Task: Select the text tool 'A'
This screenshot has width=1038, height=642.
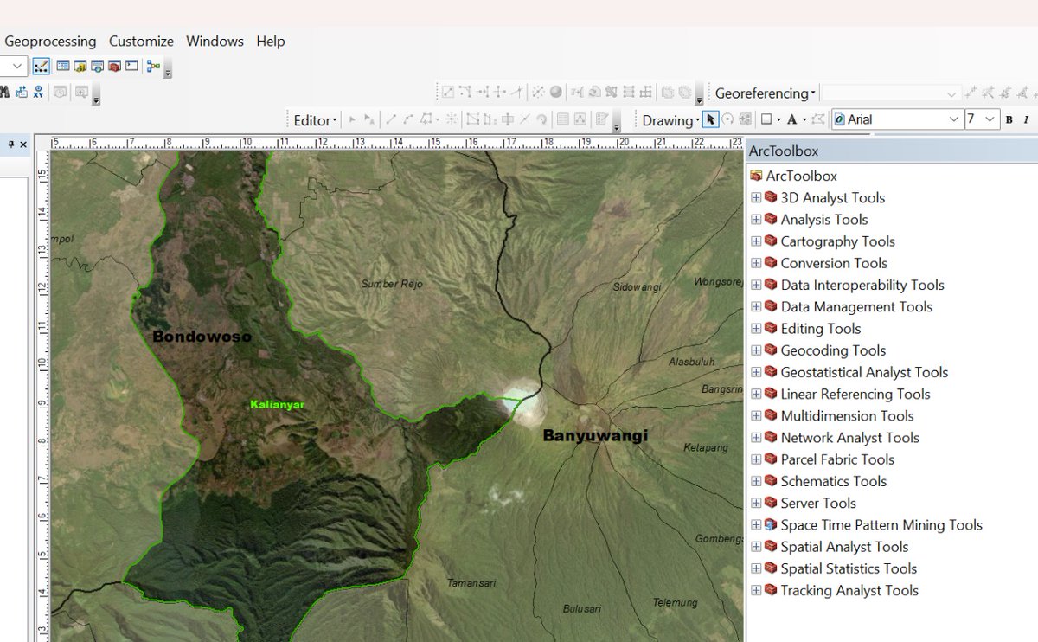Action: click(791, 119)
